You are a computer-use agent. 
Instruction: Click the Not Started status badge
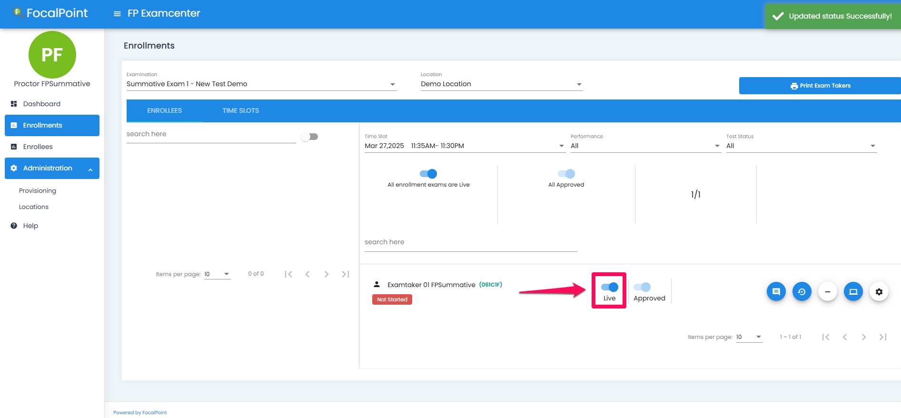(x=392, y=299)
